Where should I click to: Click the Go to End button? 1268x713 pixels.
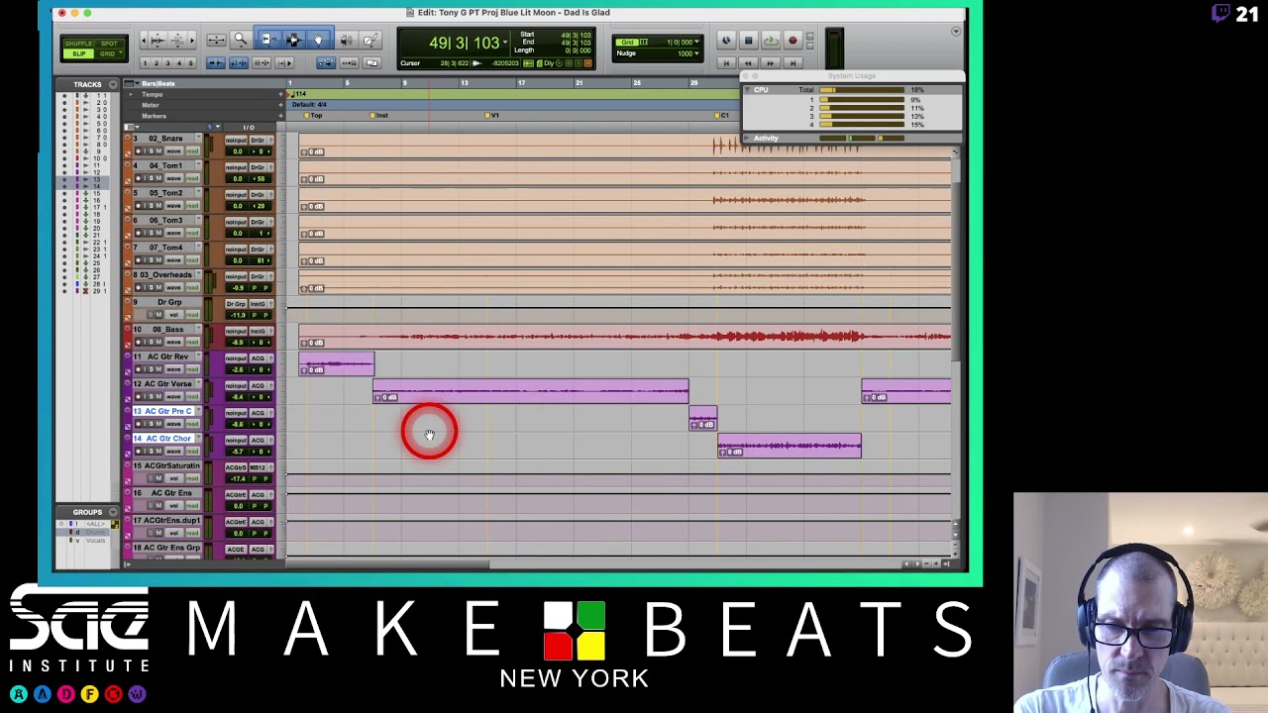pos(792,63)
